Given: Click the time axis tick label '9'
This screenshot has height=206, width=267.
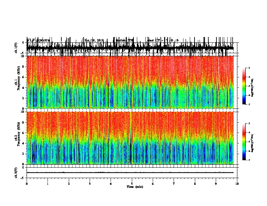Looking at the screenshot, I should coord(216,184).
